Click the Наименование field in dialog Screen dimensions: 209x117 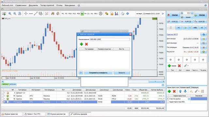(x=110, y=39)
